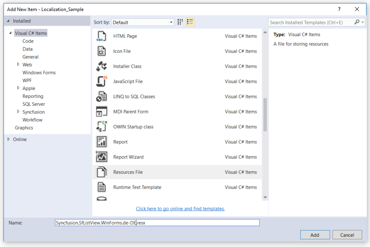Select the Visual C# Items label
Screen dimensions: 370x247
click(x=31, y=33)
